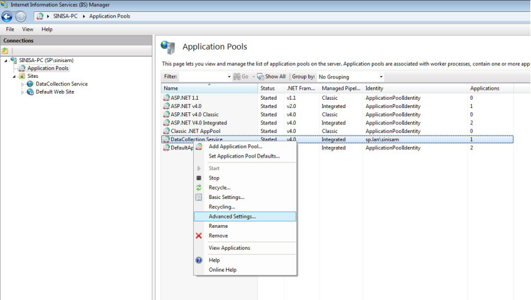Screen dimensions: 531x300
Task: Open the Filter dropdown arrow
Action: click(x=229, y=77)
